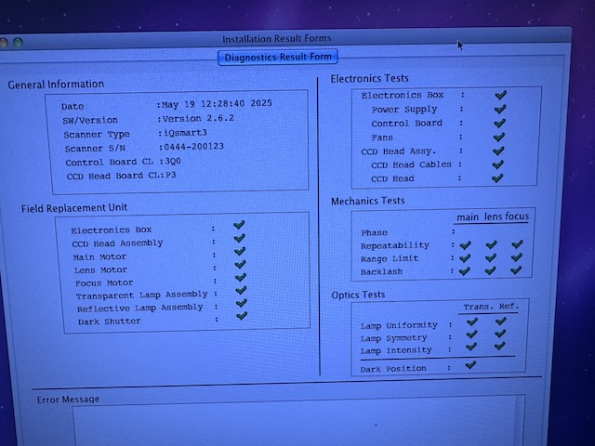Click the Main Motor status checkmark
This screenshot has height=446, width=595.
240,252
